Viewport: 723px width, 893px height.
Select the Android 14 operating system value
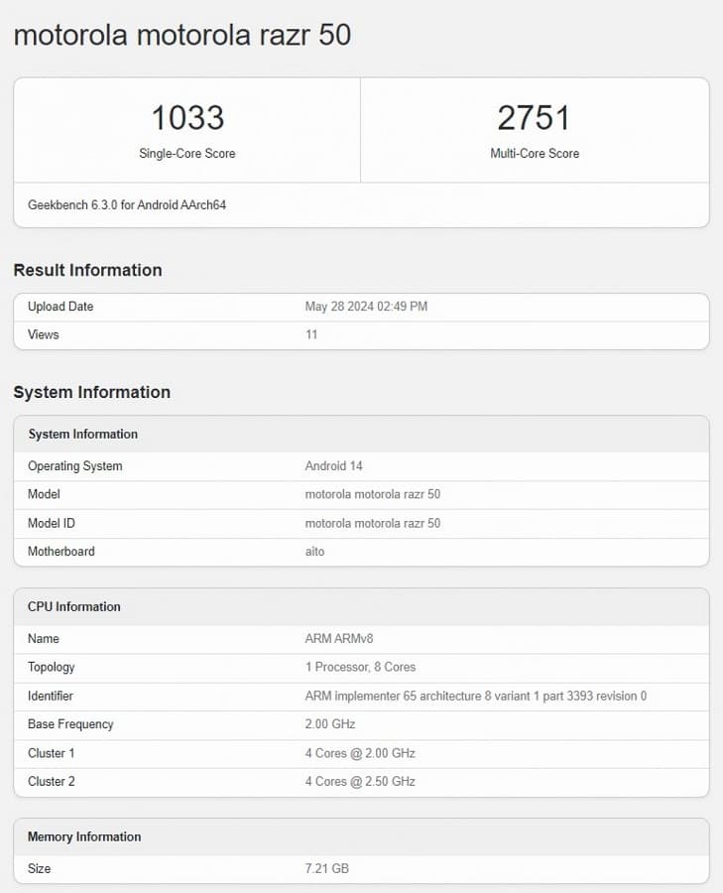(334, 466)
